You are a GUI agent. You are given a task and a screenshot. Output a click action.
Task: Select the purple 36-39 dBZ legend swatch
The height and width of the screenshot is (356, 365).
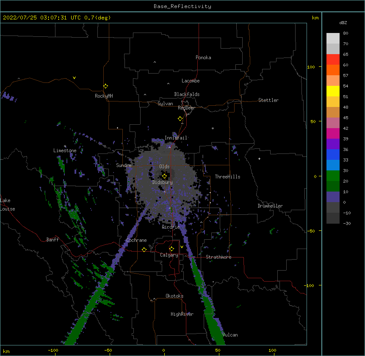(333, 144)
